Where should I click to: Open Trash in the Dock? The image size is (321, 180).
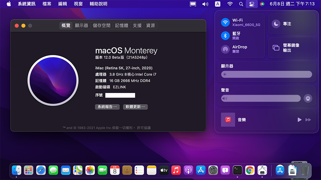click(305, 170)
